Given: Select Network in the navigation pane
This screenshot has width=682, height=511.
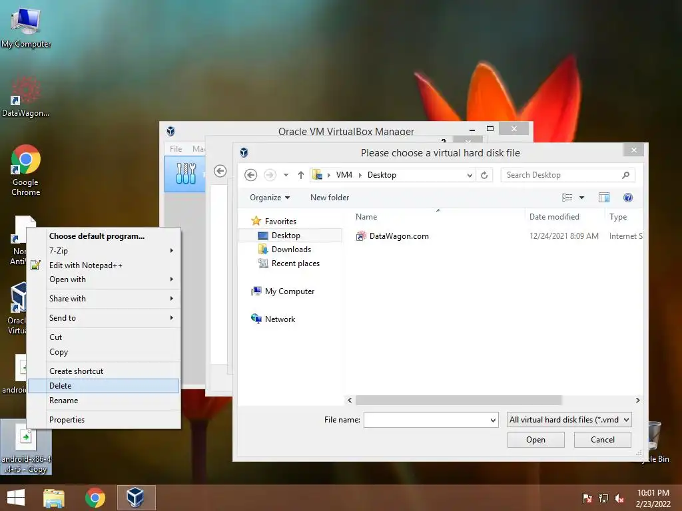Looking at the screenshot, I should pos(273,319).
